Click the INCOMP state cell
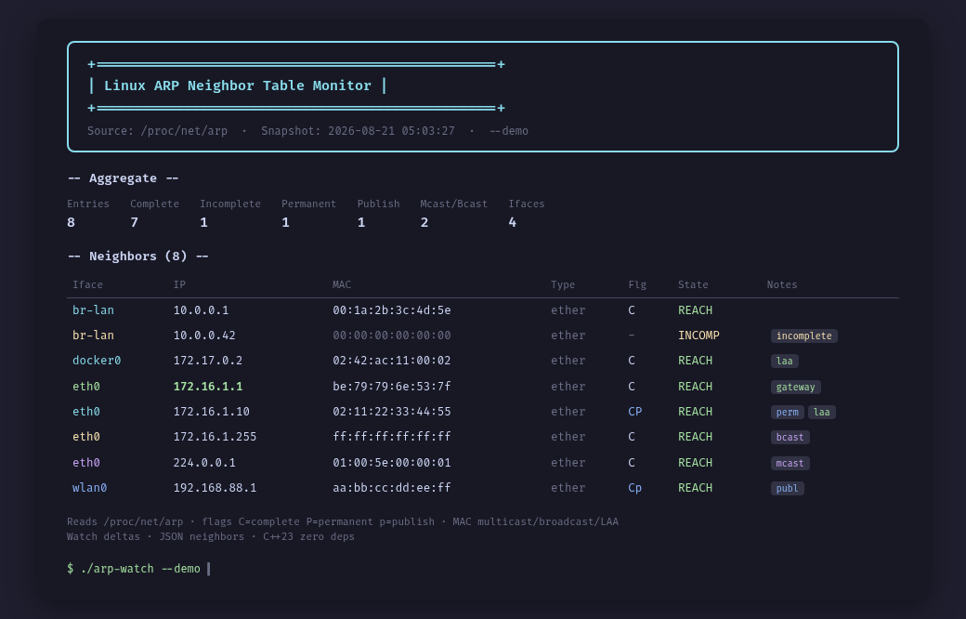This screenshot has width=966, height=619. pos(698,336)
